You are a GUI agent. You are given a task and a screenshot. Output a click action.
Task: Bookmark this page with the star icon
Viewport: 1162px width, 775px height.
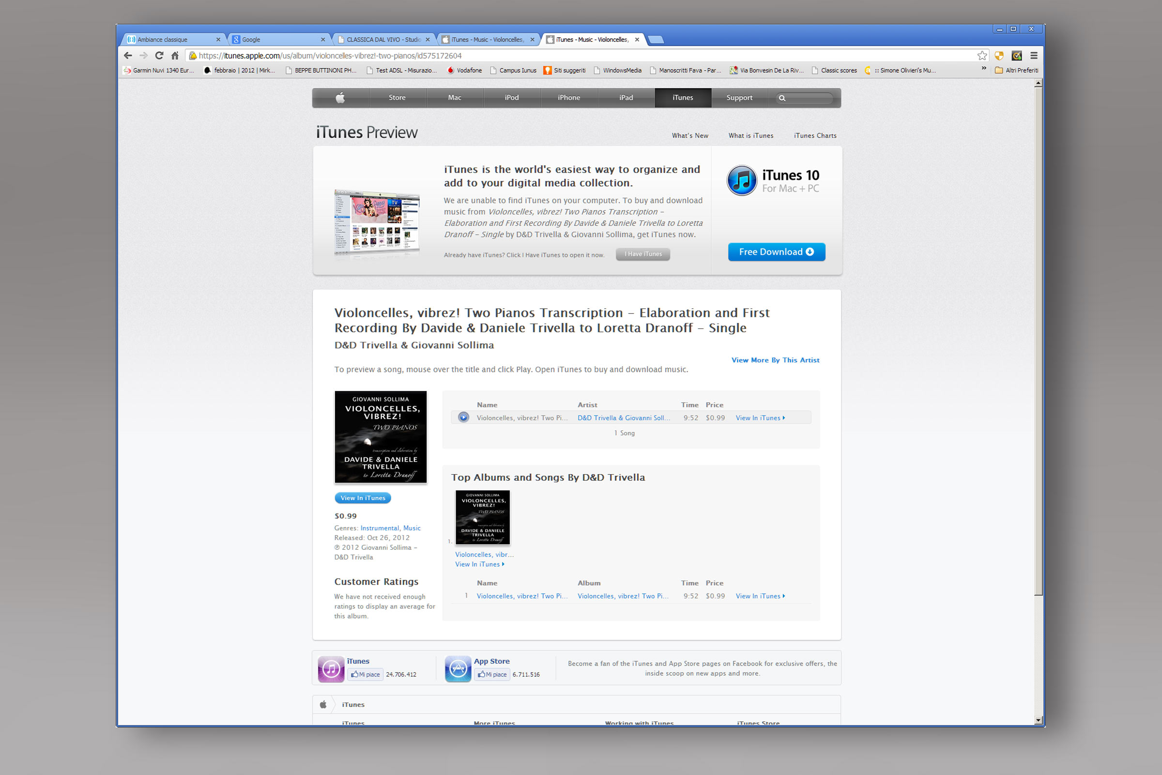[x=982, y=55]
